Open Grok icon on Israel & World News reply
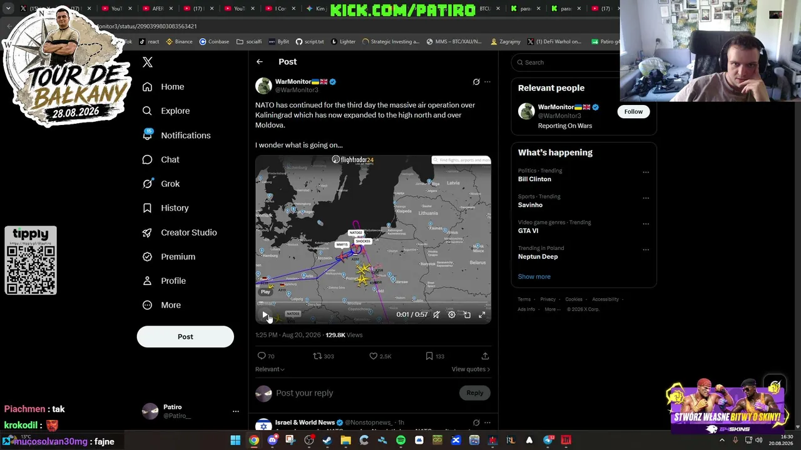 (476, 422)
